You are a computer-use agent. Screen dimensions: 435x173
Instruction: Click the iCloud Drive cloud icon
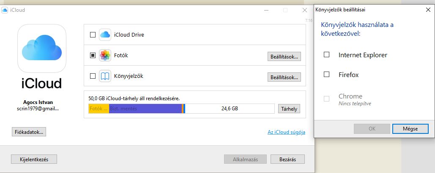pos(105,35)
